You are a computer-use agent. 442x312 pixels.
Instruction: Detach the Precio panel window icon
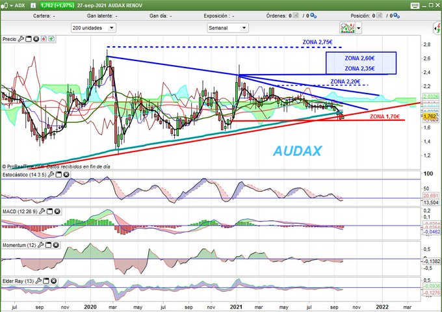click(x=29, y=39)
